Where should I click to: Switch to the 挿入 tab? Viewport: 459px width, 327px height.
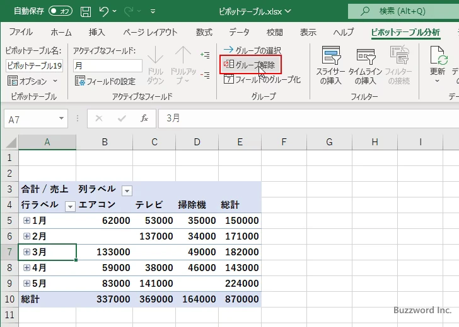(97, 32)
